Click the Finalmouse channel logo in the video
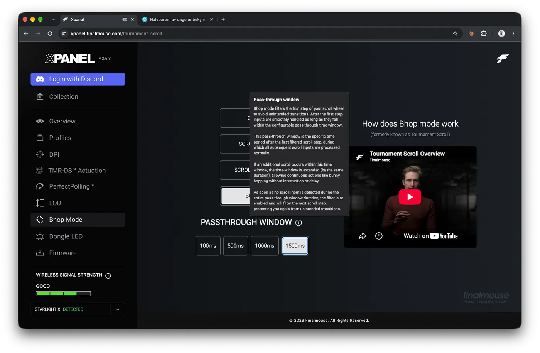Image resolution: width=540 pixels, height=353 pixels. pos(359,157)
